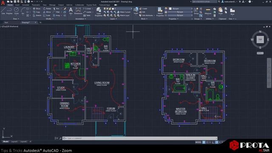Click the command line input field
The image size is (272, 153).
(x=140, y=138)
